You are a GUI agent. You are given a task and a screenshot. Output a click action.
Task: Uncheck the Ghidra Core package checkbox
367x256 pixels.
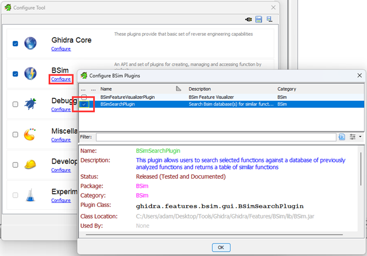coord(15,44)
